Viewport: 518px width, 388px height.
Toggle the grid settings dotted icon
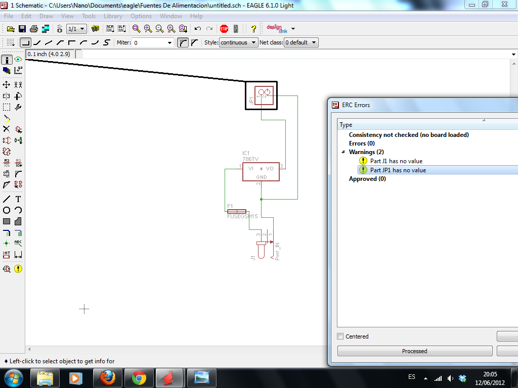coord(11,42)
